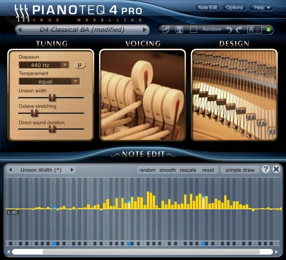Click the edit preset pencil icon

click(x=166, y=29)
